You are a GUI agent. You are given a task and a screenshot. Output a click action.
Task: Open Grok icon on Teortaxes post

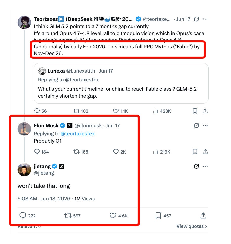(x=196, y=19)
